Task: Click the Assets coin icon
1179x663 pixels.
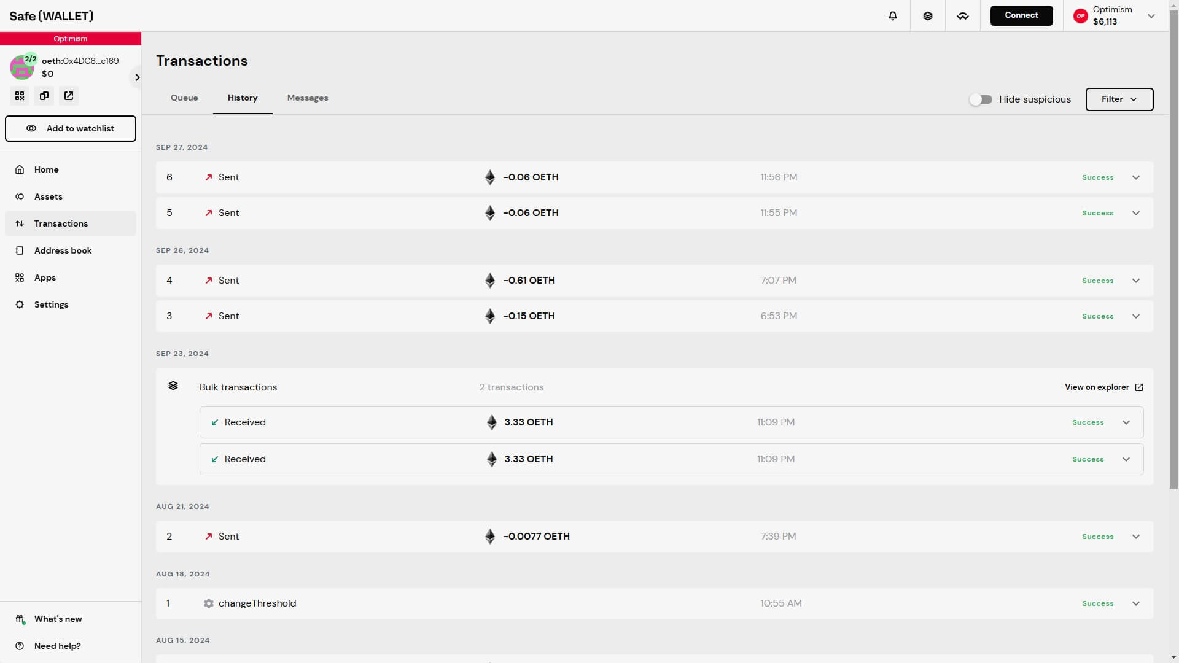Action: click(20, 196)
